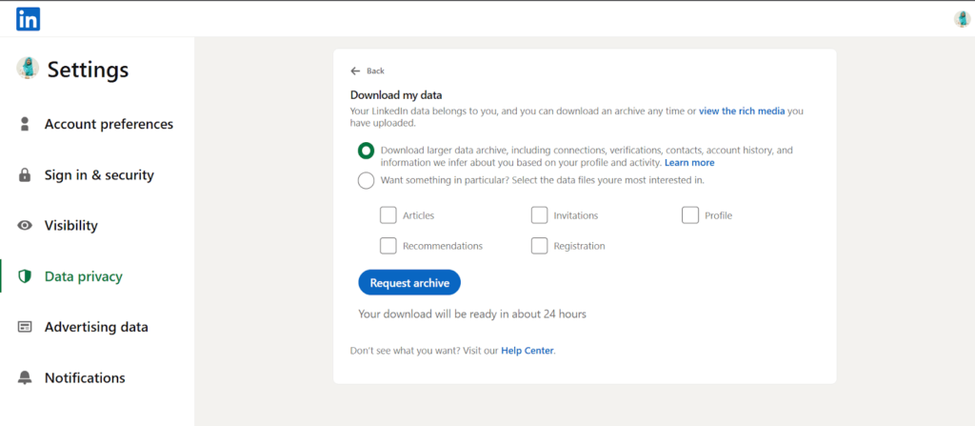Screen dimensions: 975x426
Task: Check the Invitations checkbox
Action: (539, 214)
